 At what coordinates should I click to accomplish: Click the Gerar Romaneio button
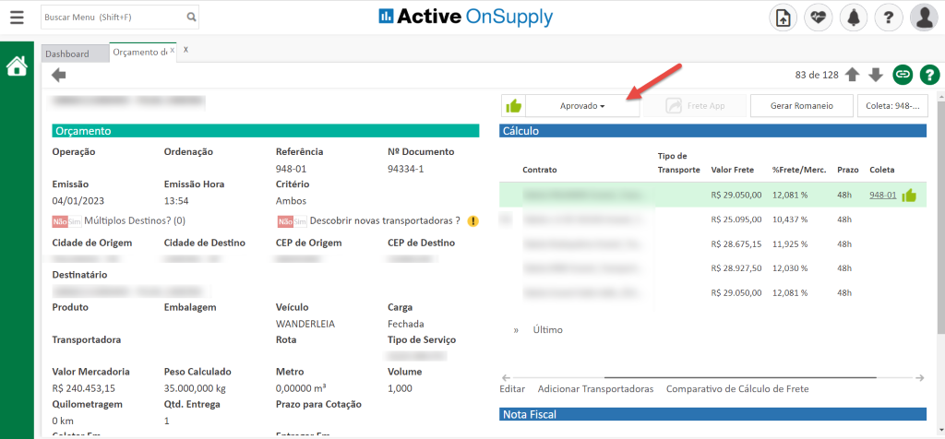click(801, 106)
